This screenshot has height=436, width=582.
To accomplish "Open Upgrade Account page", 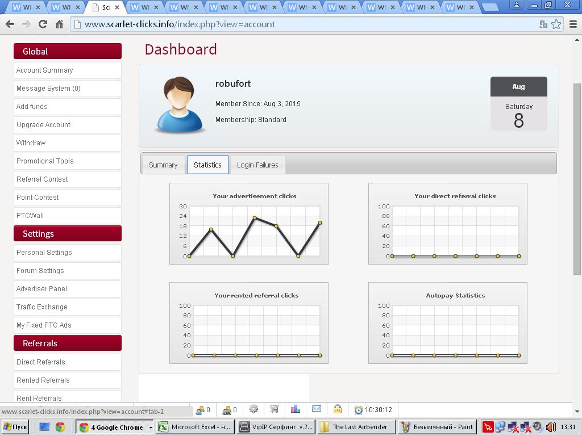I will coord(68,125).
